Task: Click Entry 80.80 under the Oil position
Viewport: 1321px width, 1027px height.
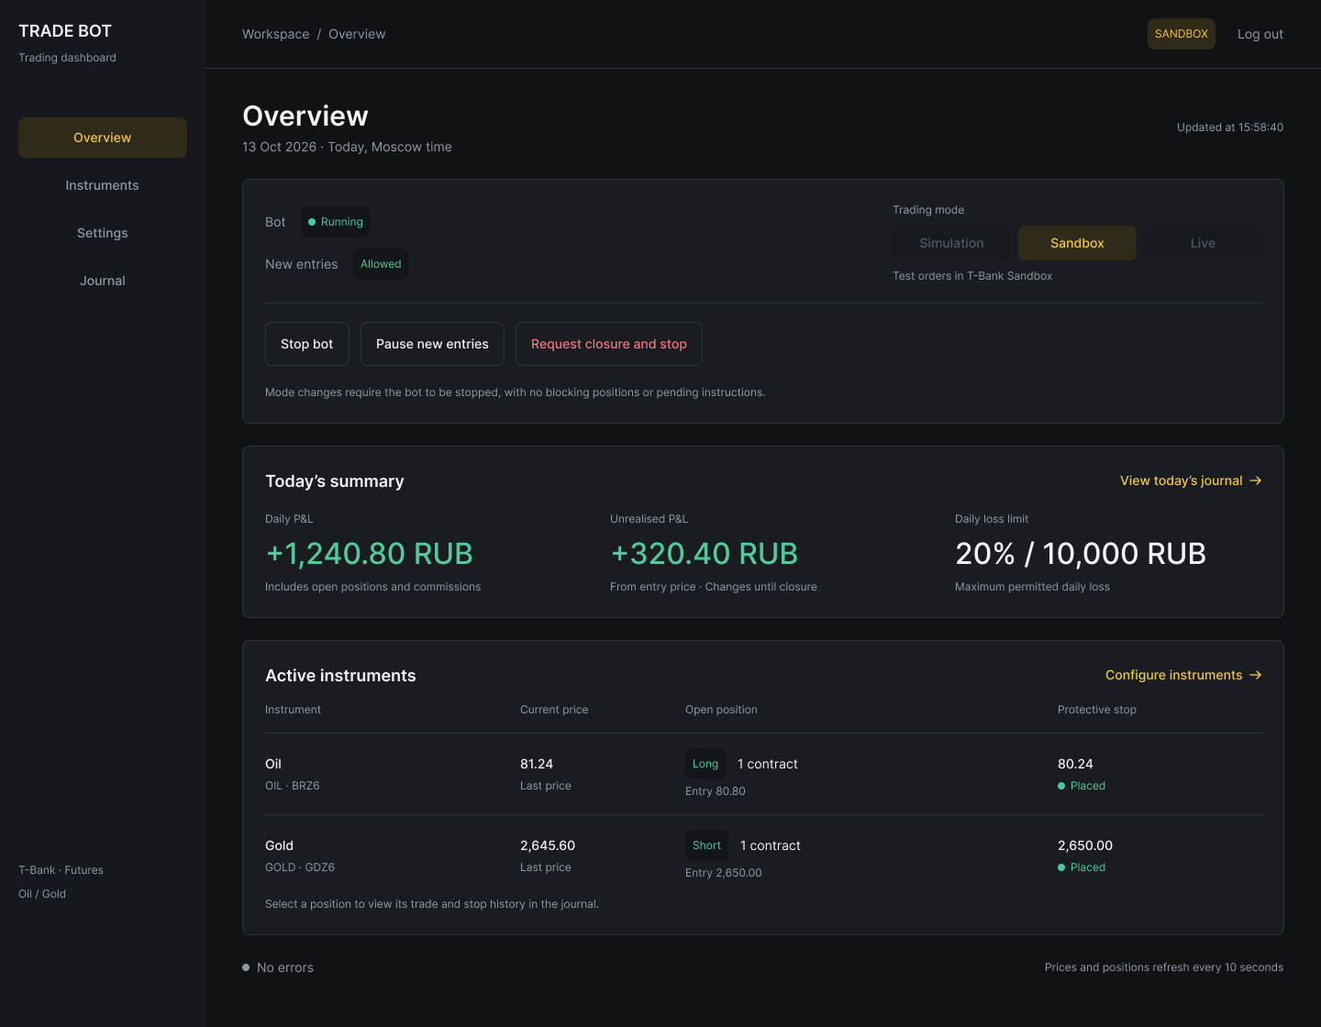Action: click(x=716, y=791)
